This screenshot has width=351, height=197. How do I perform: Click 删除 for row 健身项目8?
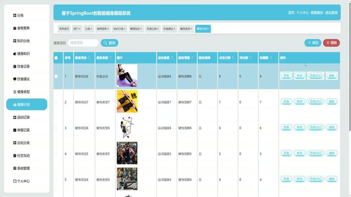tap(332, 76)
